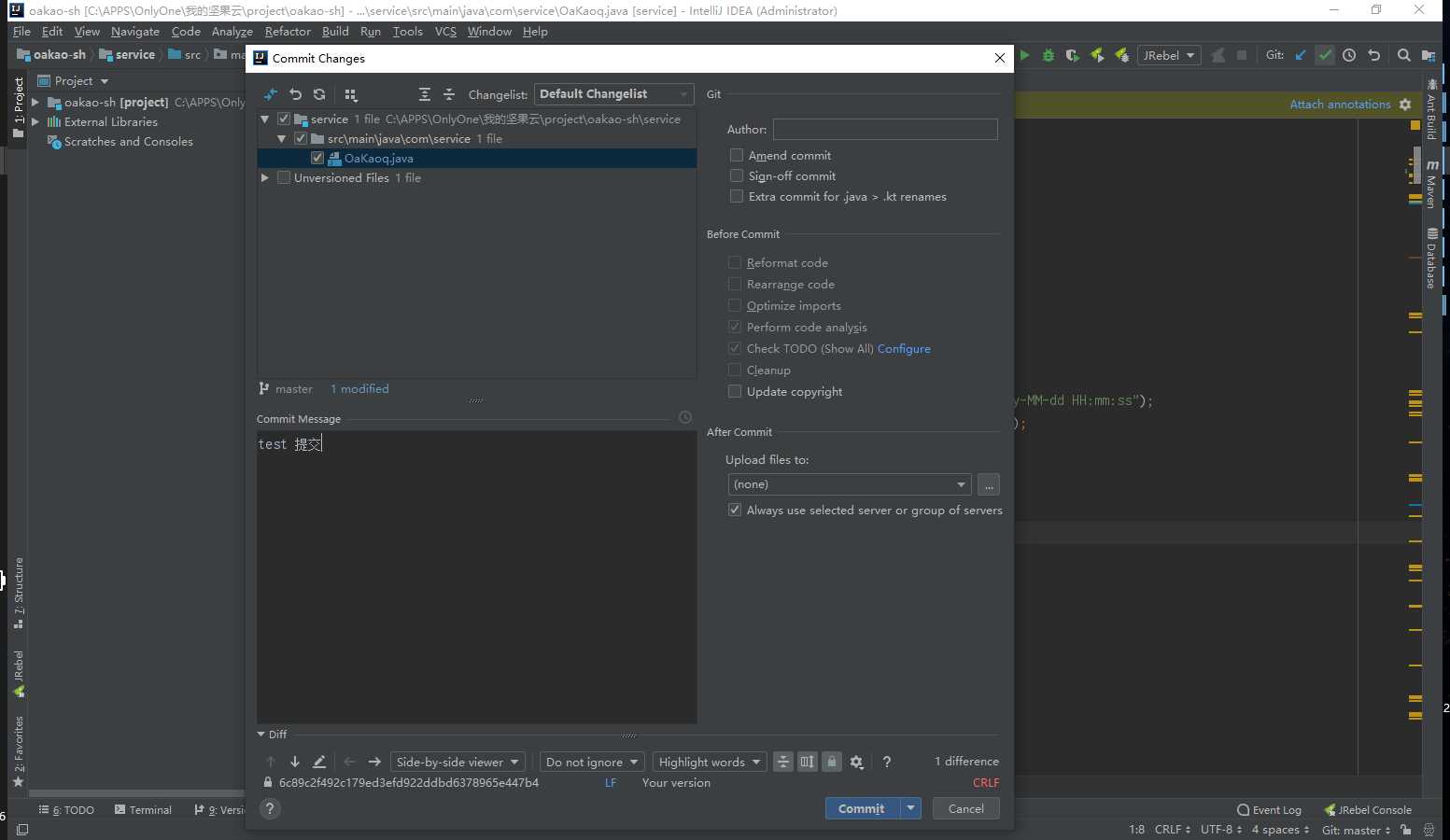Open the Terminal tool window tab
Screen dimensions: 1450x840
click(143, 810)
